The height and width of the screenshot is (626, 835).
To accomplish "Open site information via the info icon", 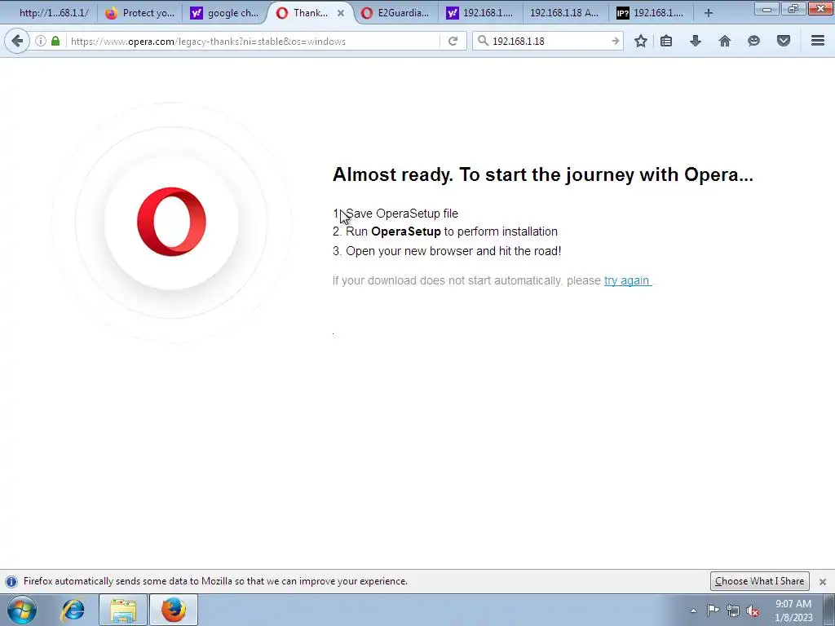I will pos(41,41).
